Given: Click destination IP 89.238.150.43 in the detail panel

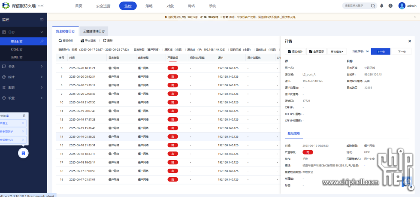Looking at the screenshot, I should [x=373, y=74].
